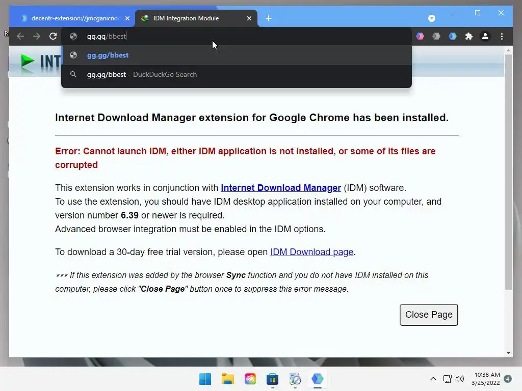Focus the address bar showing gg.gg/bbest

(237, 36)
